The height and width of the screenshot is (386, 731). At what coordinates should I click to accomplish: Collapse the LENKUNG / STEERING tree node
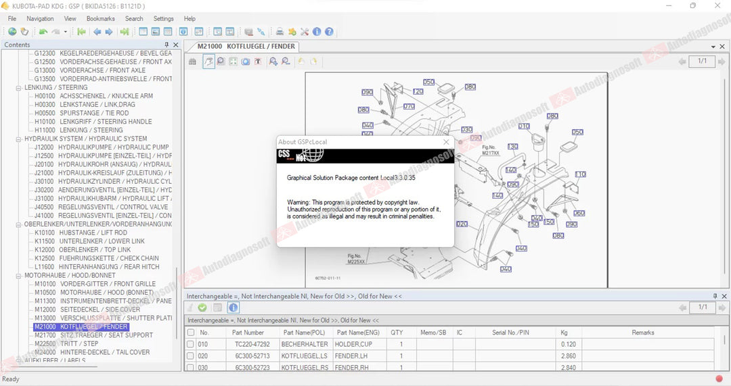[19, 87]
